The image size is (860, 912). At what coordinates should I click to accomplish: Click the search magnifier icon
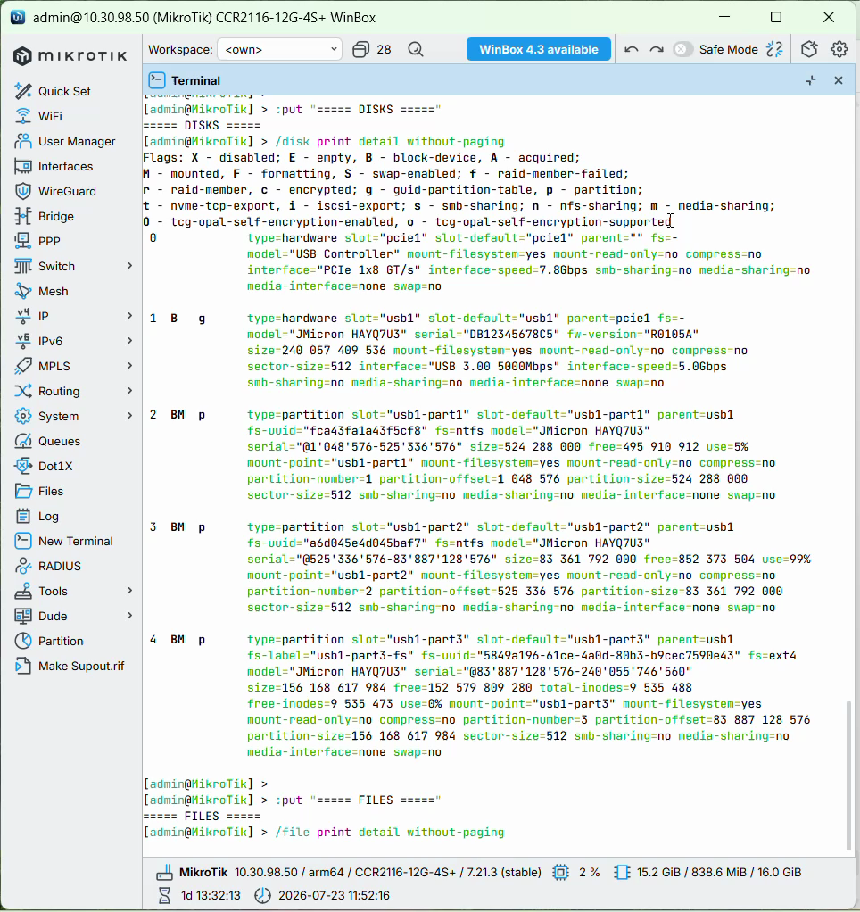[x=416, y=49]
